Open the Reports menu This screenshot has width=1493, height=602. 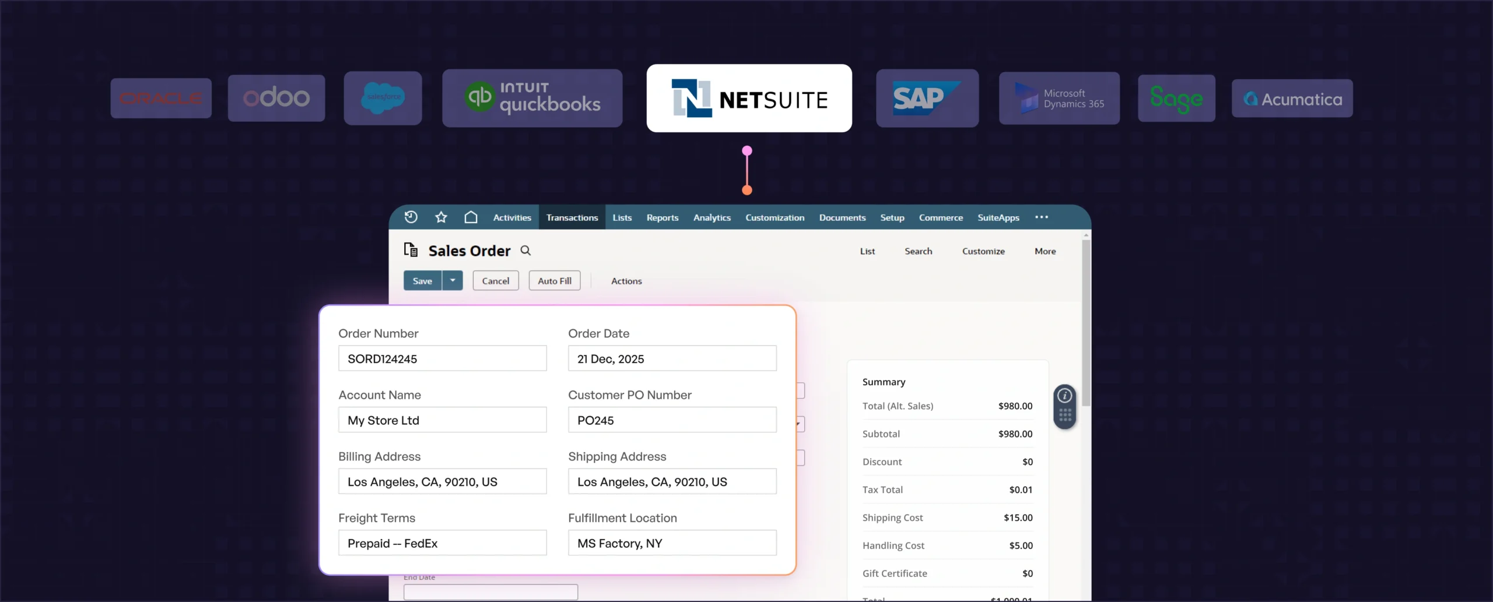[663, 217]
